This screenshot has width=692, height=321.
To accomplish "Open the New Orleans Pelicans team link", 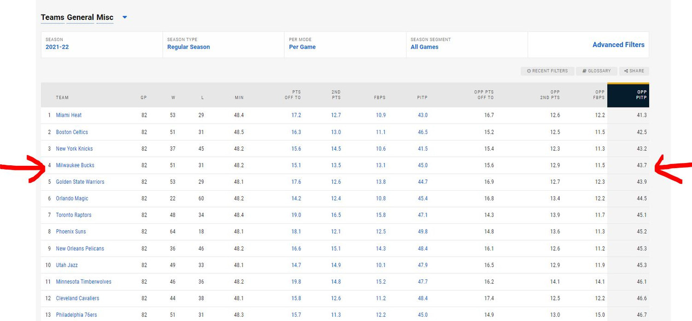I will coord(80,249).
